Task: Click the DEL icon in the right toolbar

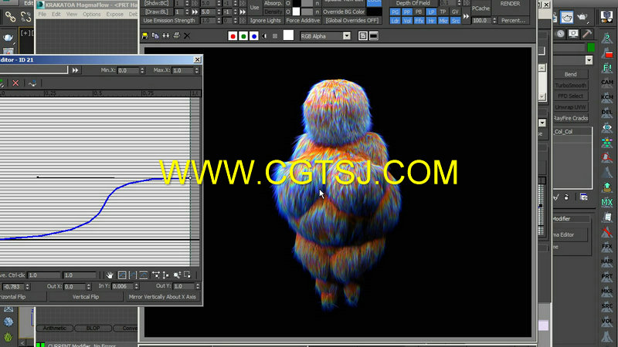Action: (607, 112)
